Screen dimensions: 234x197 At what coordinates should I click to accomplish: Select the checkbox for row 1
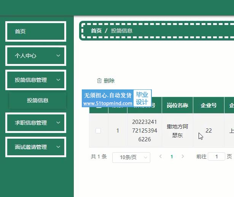point(98,131)
